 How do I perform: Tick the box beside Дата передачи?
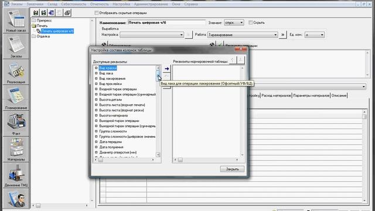[96, 142]
